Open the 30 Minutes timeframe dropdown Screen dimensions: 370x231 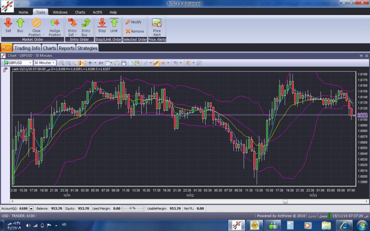point(54,63)
